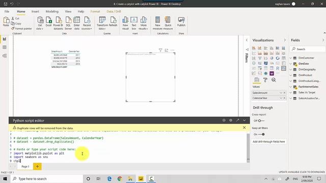
Task: Switch to Report view in left sidebar
Action: pyautogui.click(x=5, y=39)
